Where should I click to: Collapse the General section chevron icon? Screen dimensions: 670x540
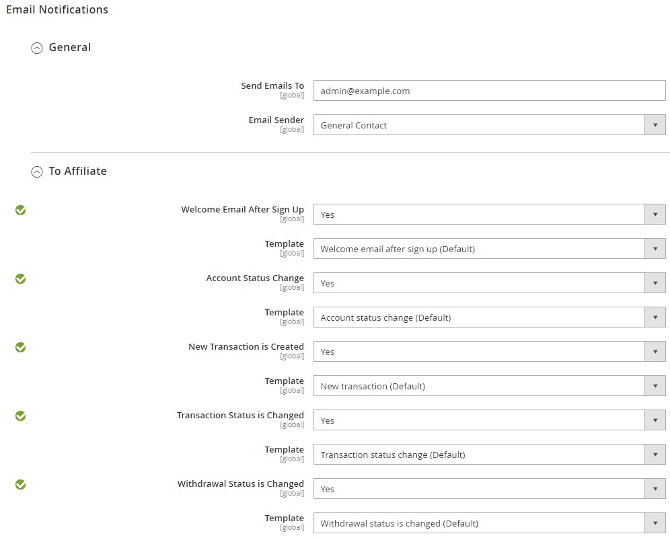(37, 48)
